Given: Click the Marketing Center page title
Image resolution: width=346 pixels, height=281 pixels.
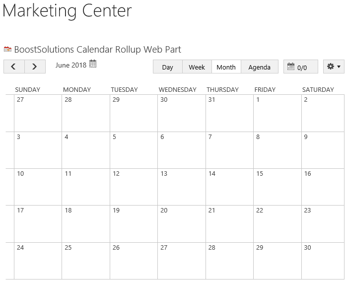Looking at the screenshot, I should point(67,10).
